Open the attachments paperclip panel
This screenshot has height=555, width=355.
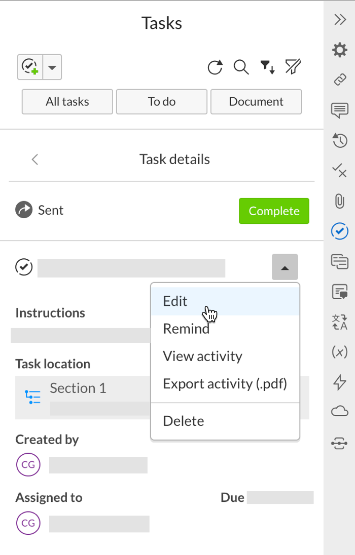coord(339,201)
